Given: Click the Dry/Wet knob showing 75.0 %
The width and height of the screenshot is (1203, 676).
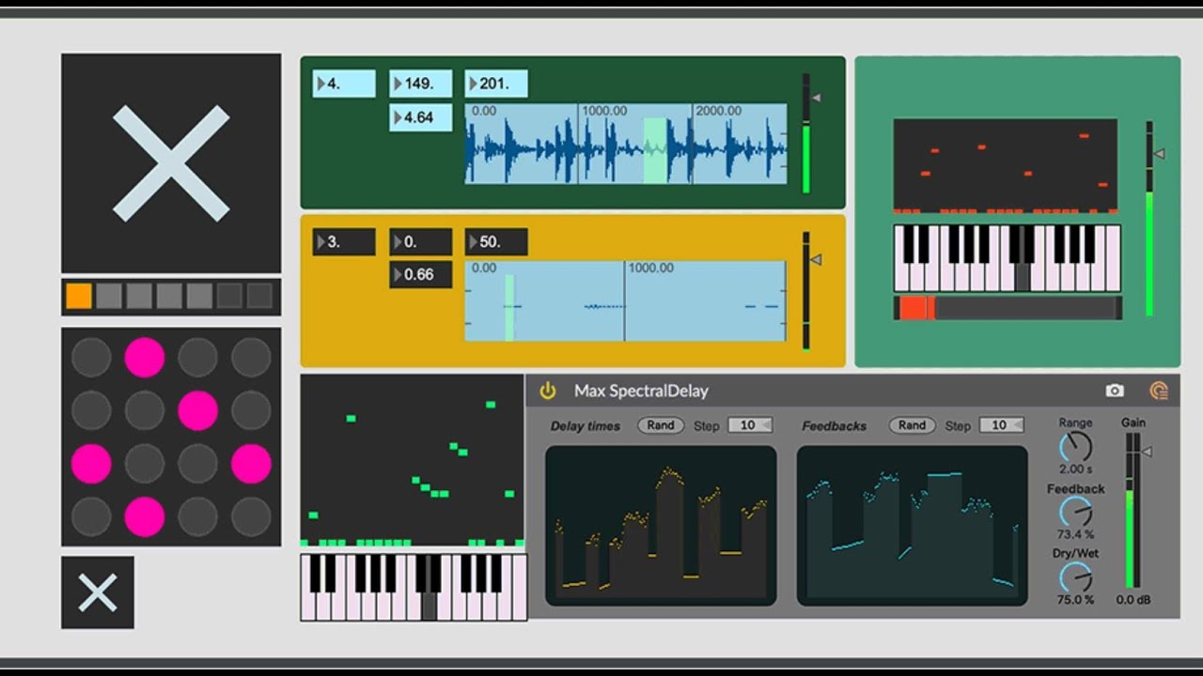Looking at the screenshot, I should [1076, 576].
